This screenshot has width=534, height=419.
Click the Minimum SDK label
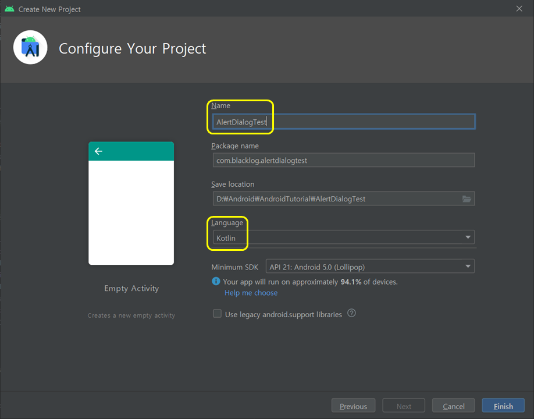(234, 267)
